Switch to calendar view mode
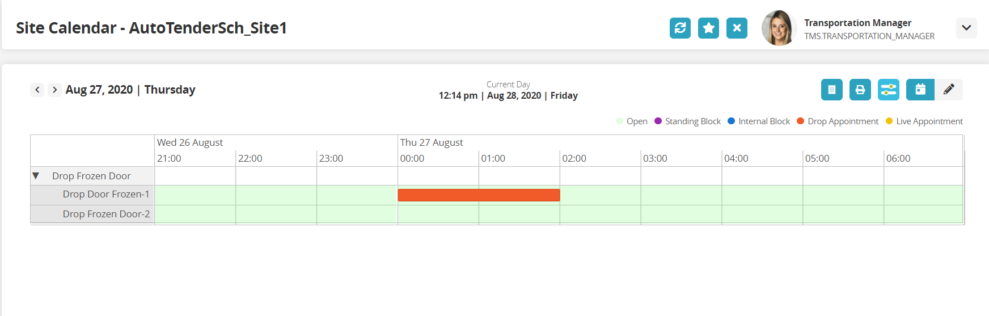 [920, 90]
